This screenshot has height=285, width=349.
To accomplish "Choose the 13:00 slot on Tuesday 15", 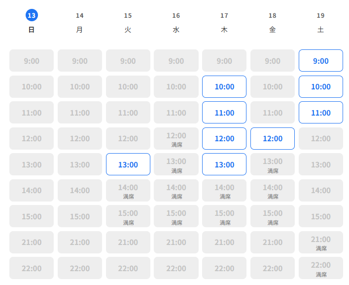I will [128, 164].
